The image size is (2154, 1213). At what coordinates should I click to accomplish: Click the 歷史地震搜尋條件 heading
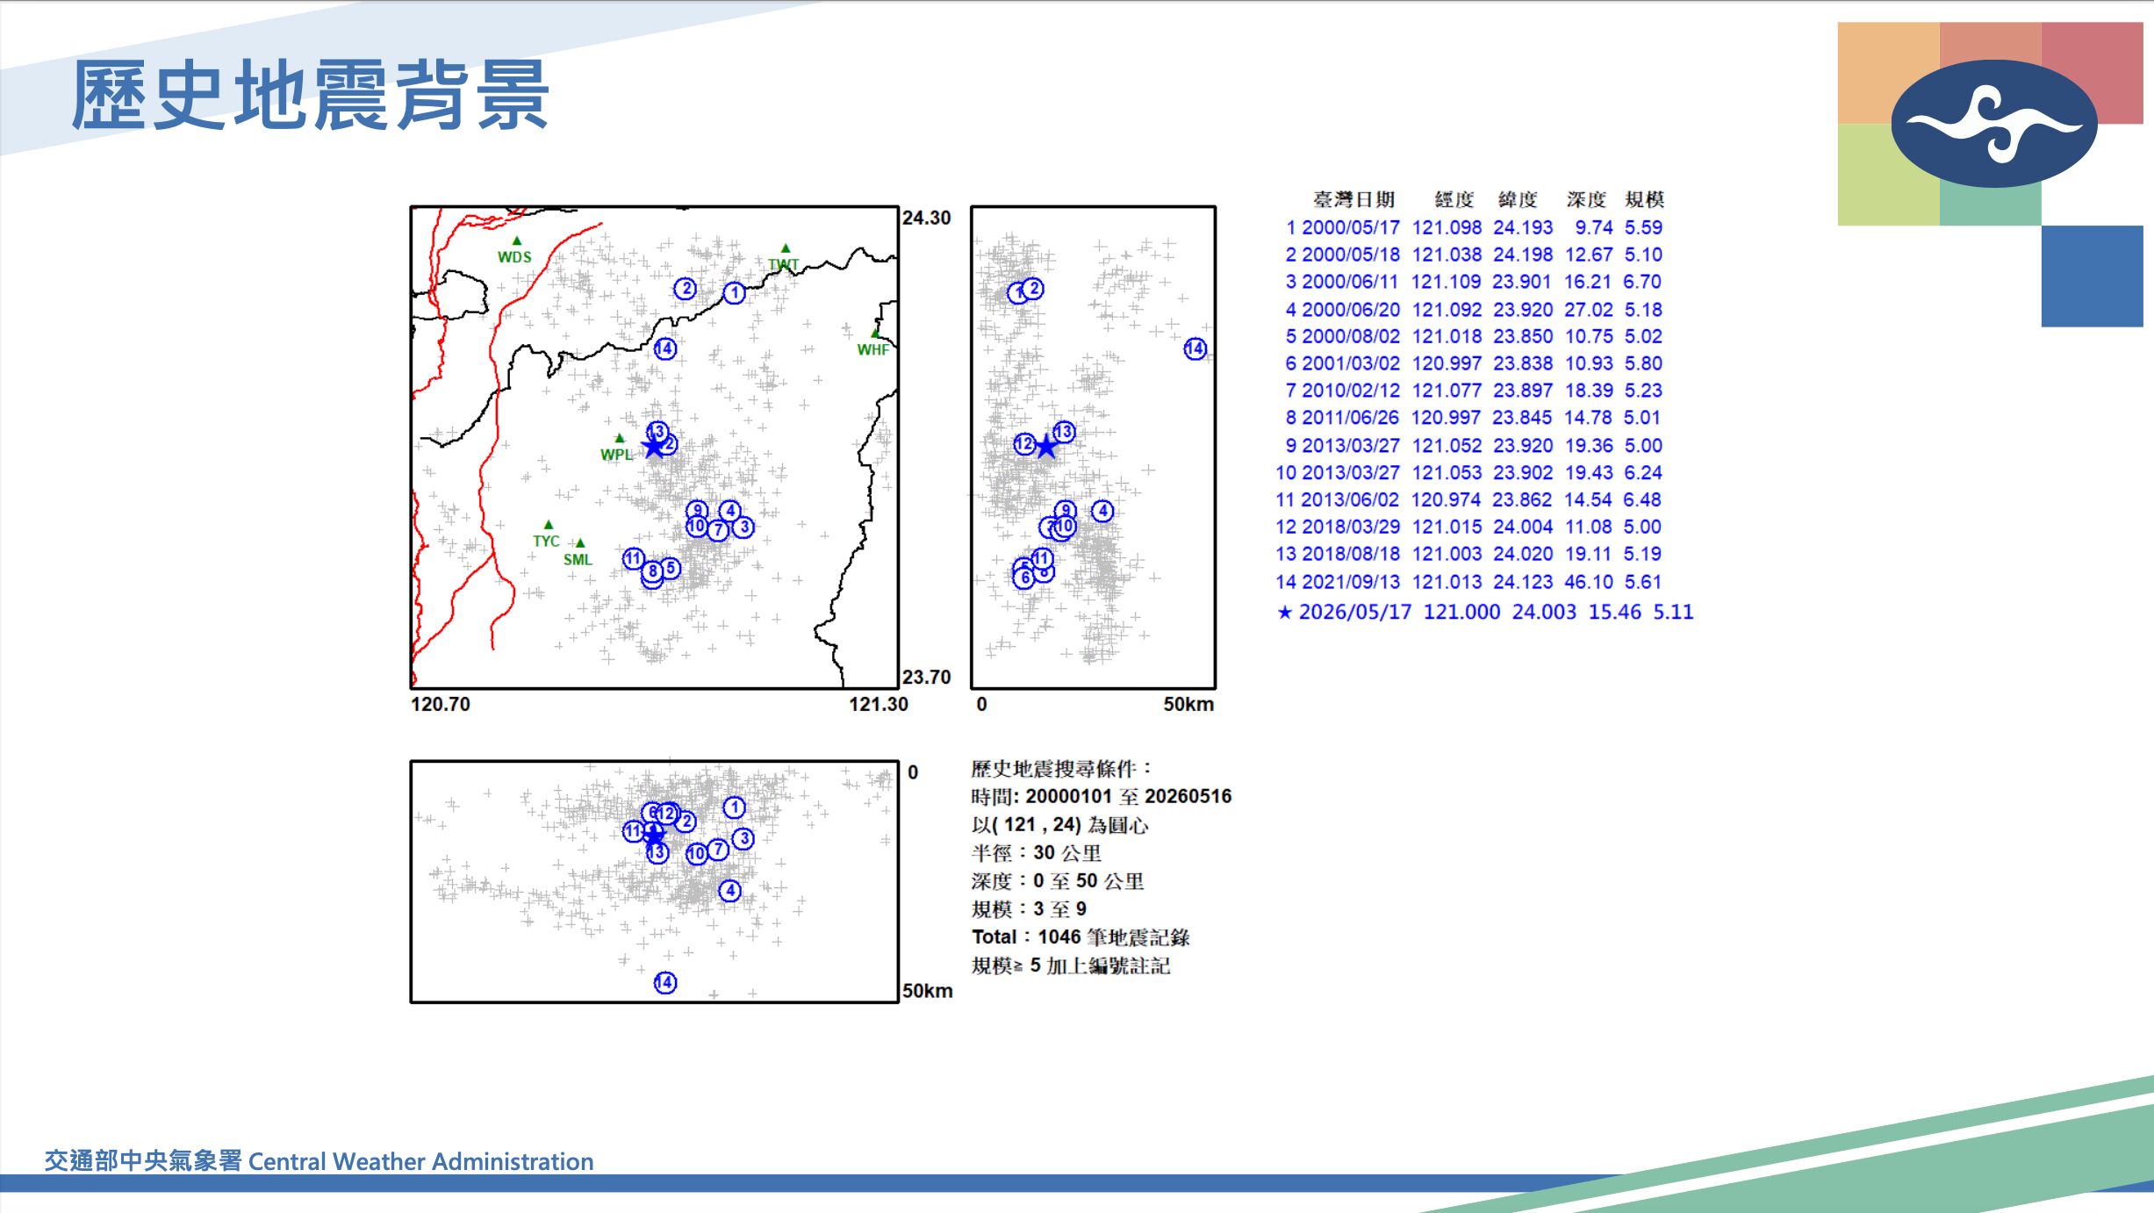tap(1060, 769)
